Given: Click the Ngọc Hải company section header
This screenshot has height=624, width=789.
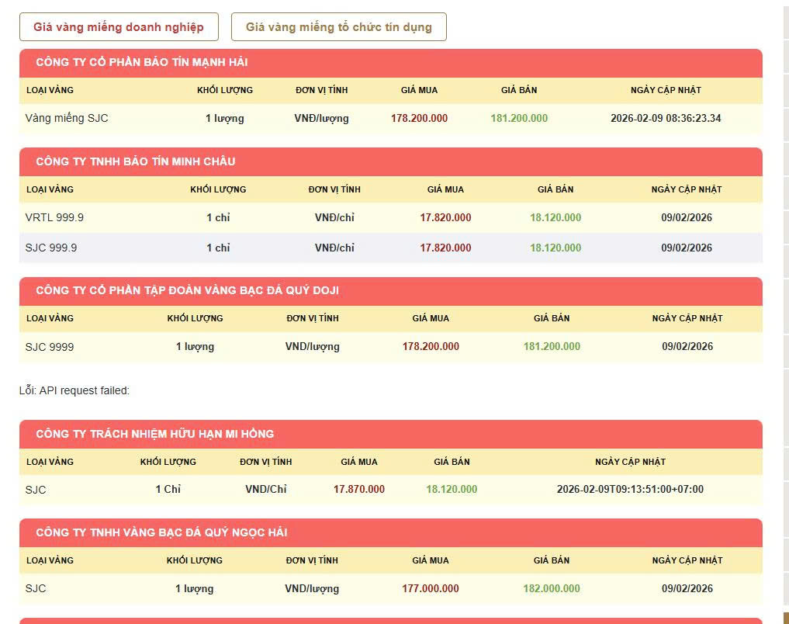Looking at the screenshot, I should pos(161,532).
